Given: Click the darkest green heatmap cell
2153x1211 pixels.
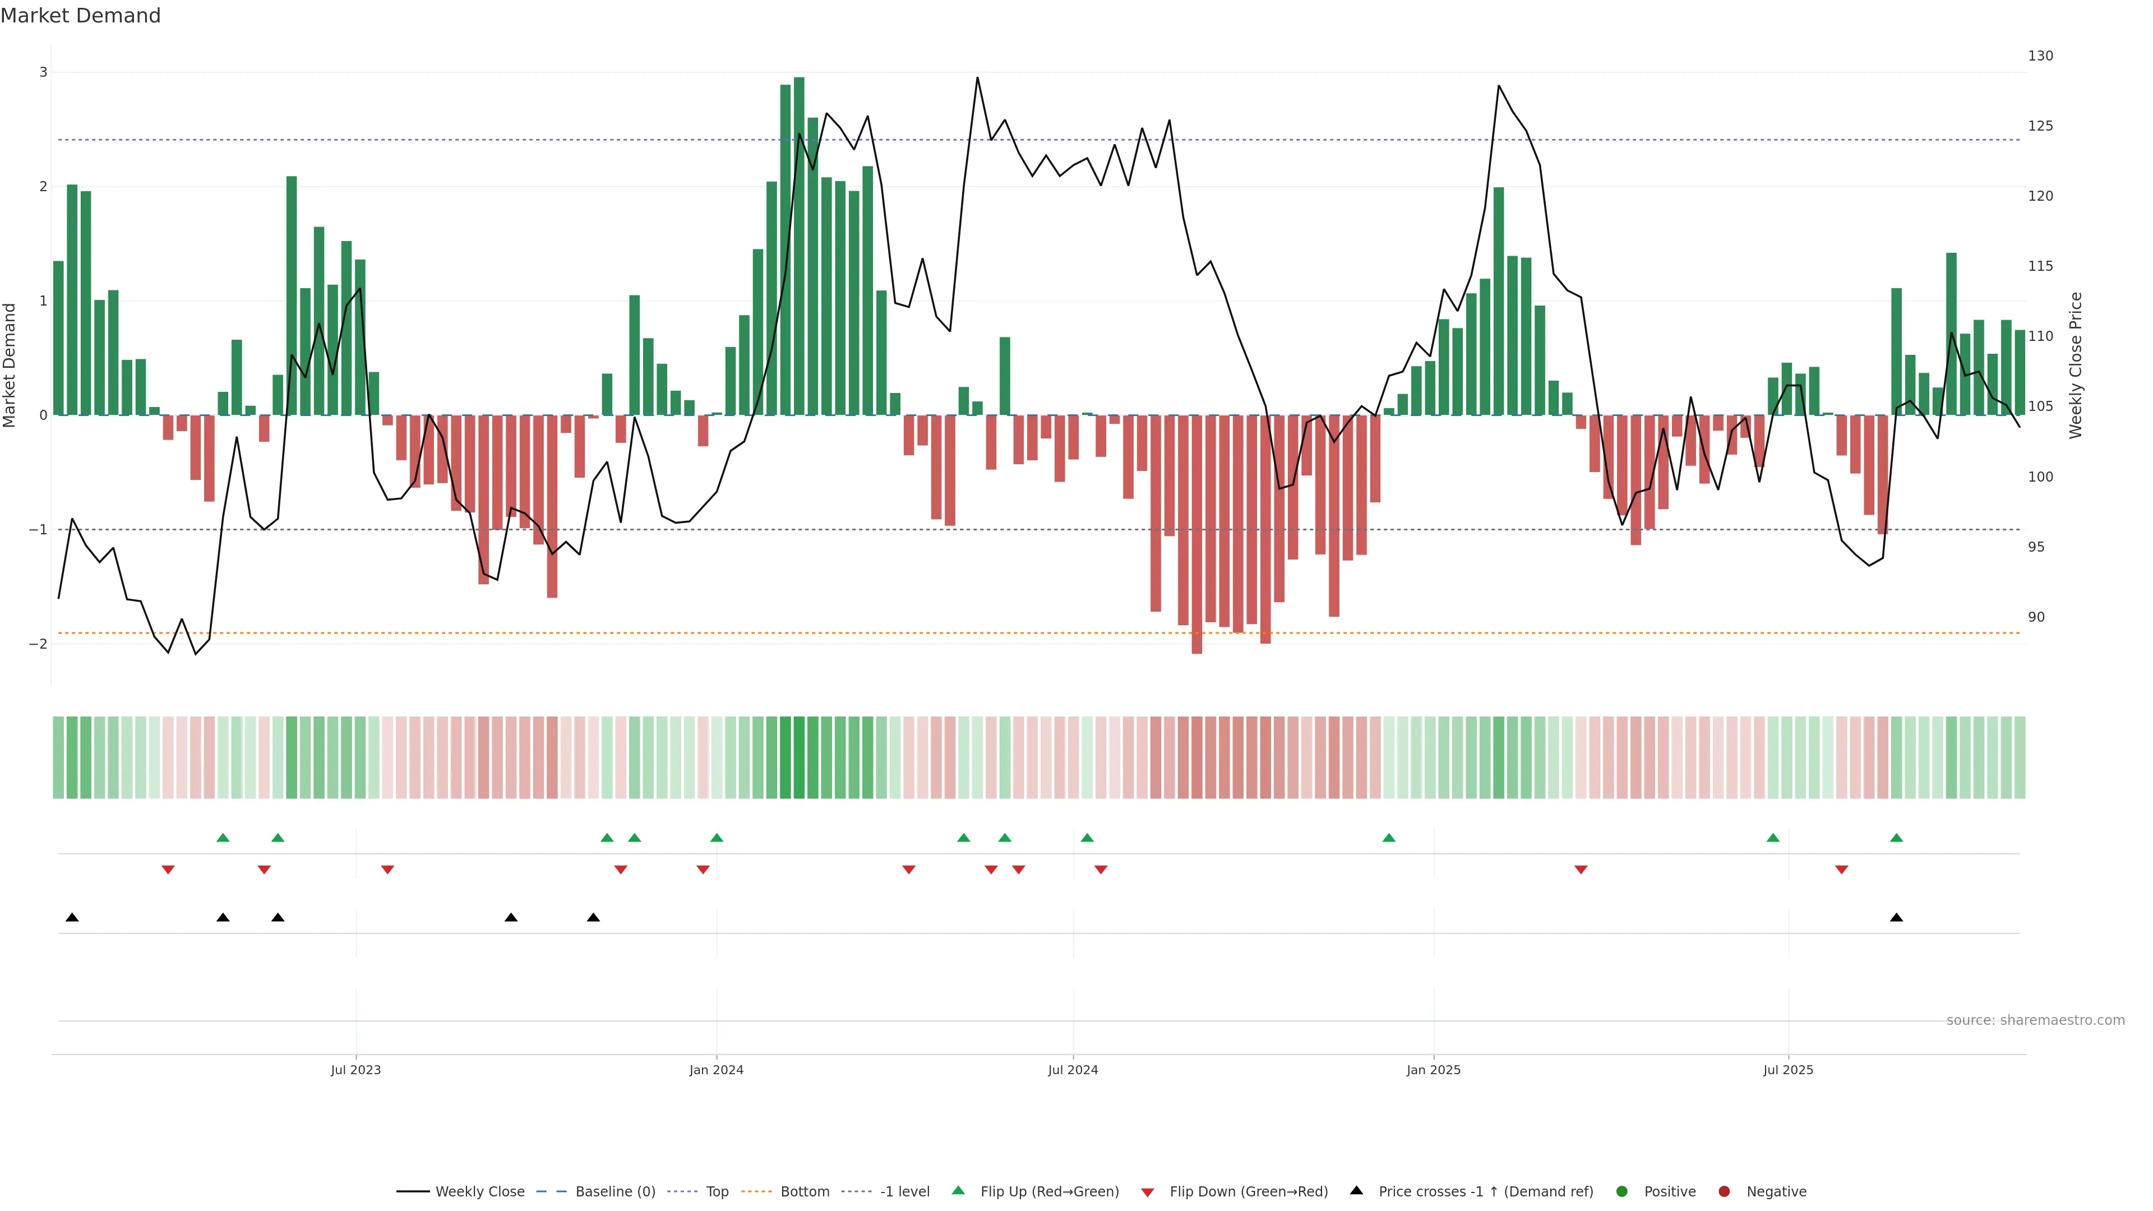Looking at the screenshot, I should [x=799, y=757].
